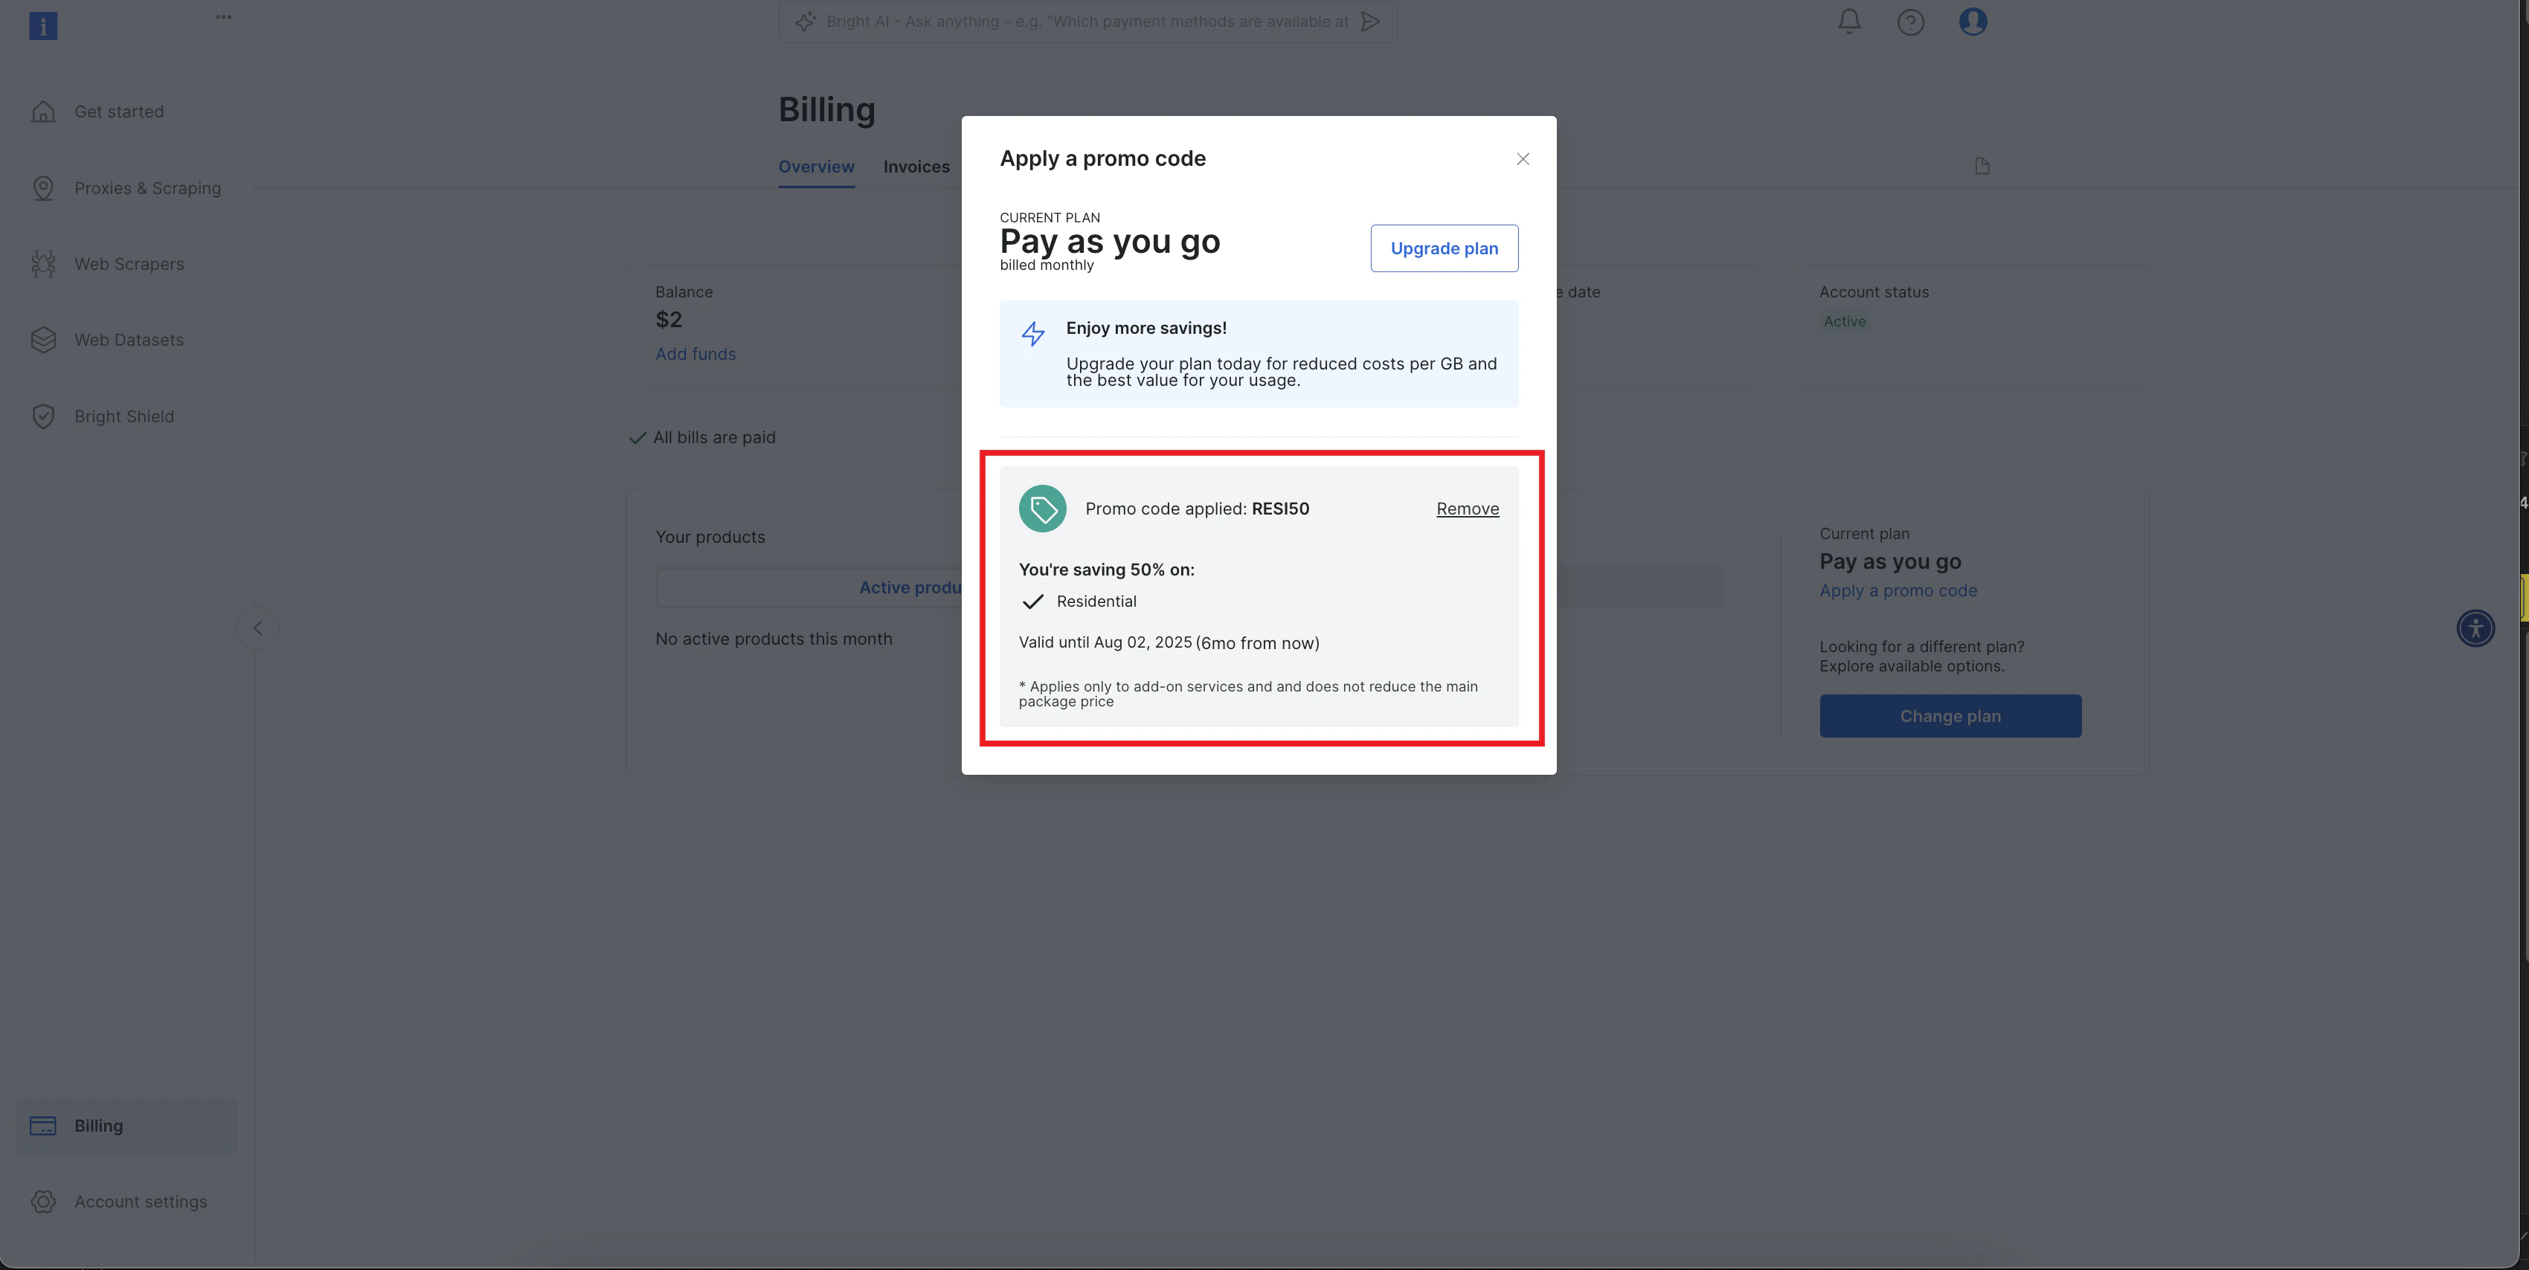Click the Bright Data logo icon
2529x1270 pixels.
click(43, 25)
